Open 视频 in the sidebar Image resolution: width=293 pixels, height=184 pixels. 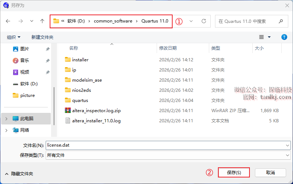25,72
